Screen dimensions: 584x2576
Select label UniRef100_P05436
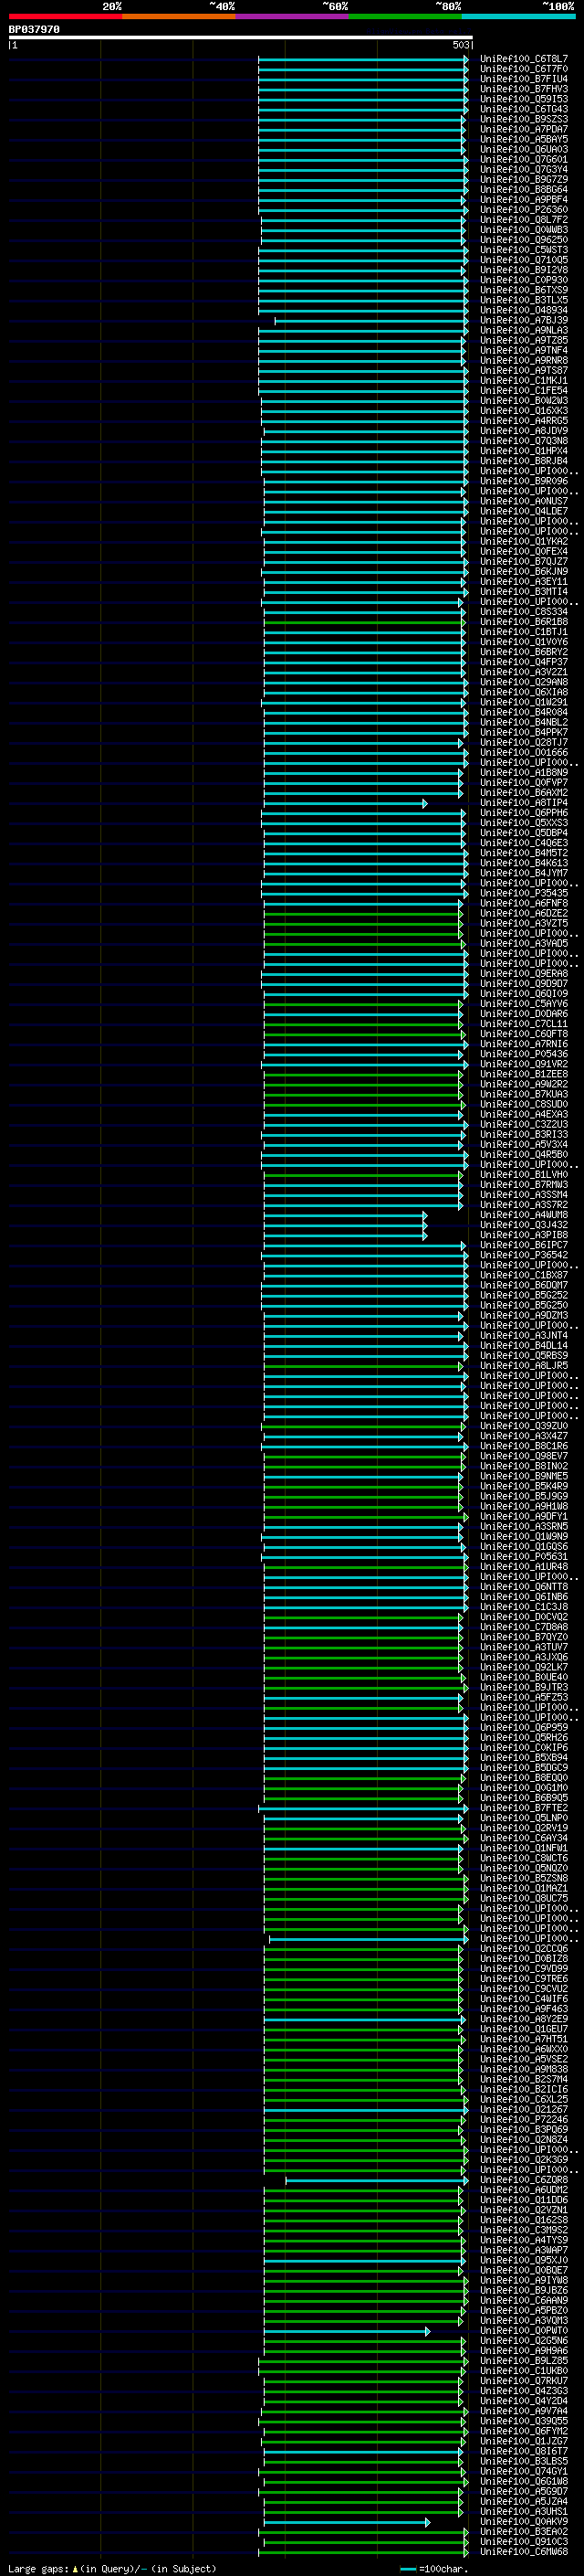pyautogui.click(x=523, y=1054)
